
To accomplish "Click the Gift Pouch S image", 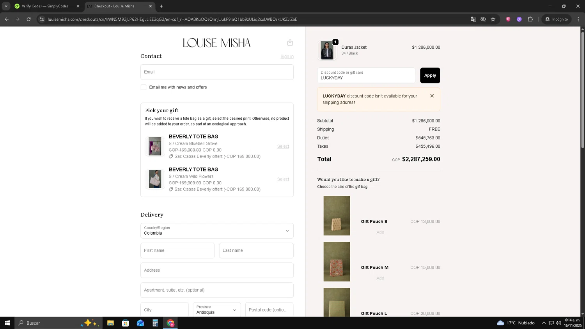I will tap(337, 216).
